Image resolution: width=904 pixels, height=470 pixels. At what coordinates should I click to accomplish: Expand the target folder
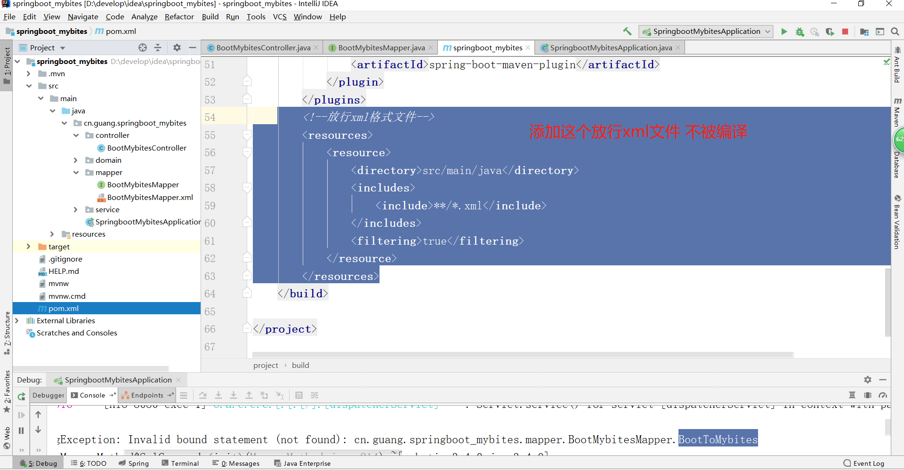pos(28,247)
